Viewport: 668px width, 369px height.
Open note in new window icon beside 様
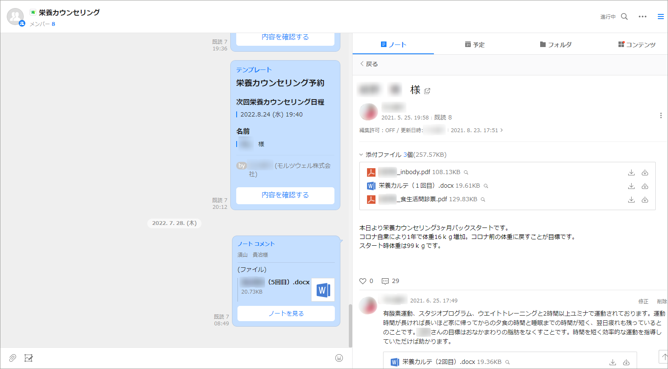pos(427,91)
